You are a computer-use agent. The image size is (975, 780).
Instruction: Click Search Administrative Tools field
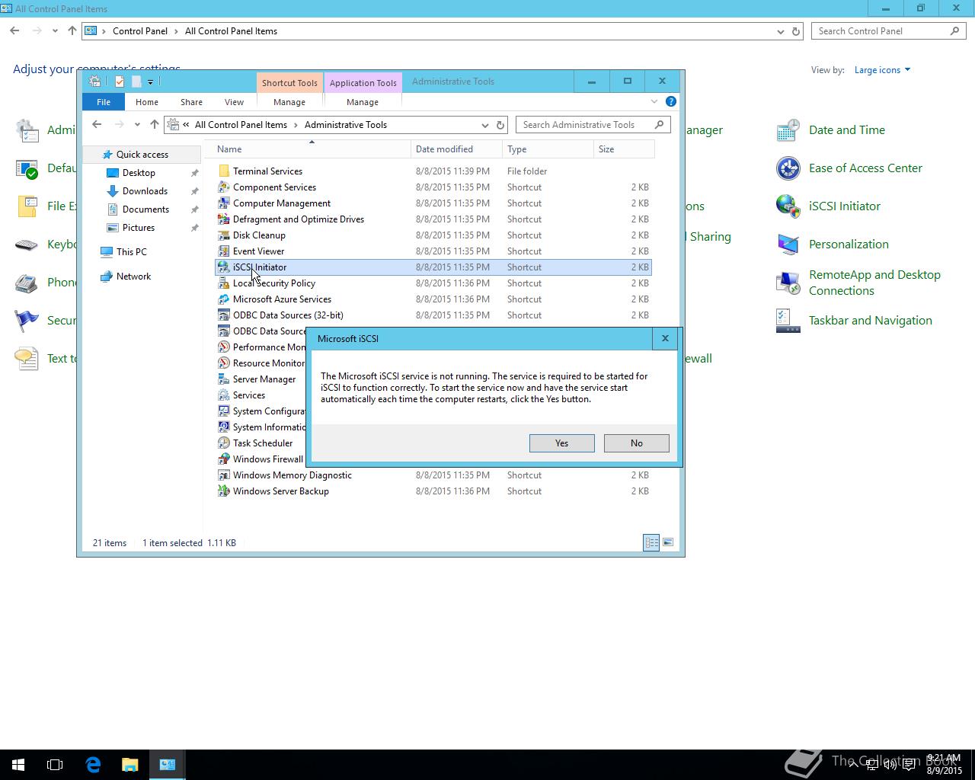593,125
